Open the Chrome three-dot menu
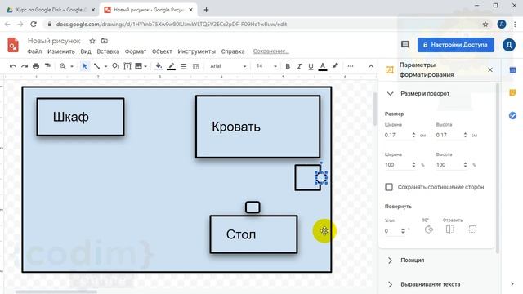This screenshot has height=294, width=523. tap(516, 24)
